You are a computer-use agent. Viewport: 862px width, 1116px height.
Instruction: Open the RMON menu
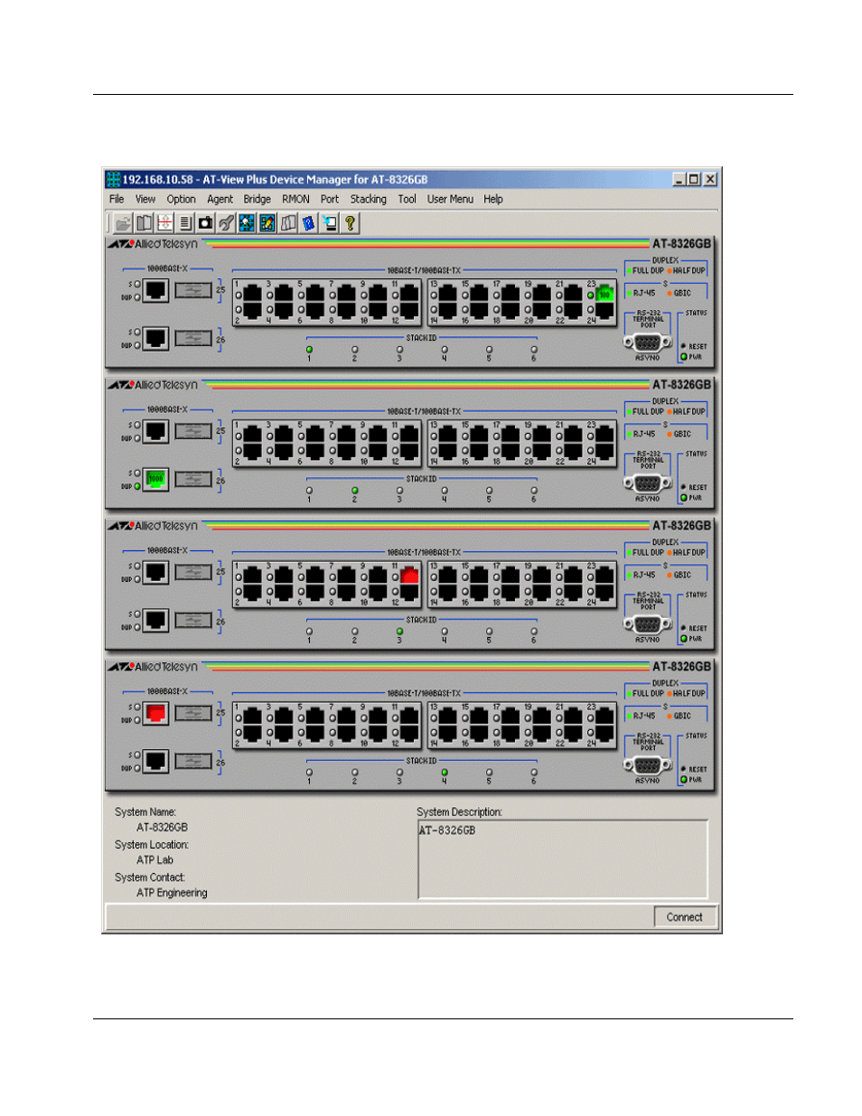tap(295, 199)
